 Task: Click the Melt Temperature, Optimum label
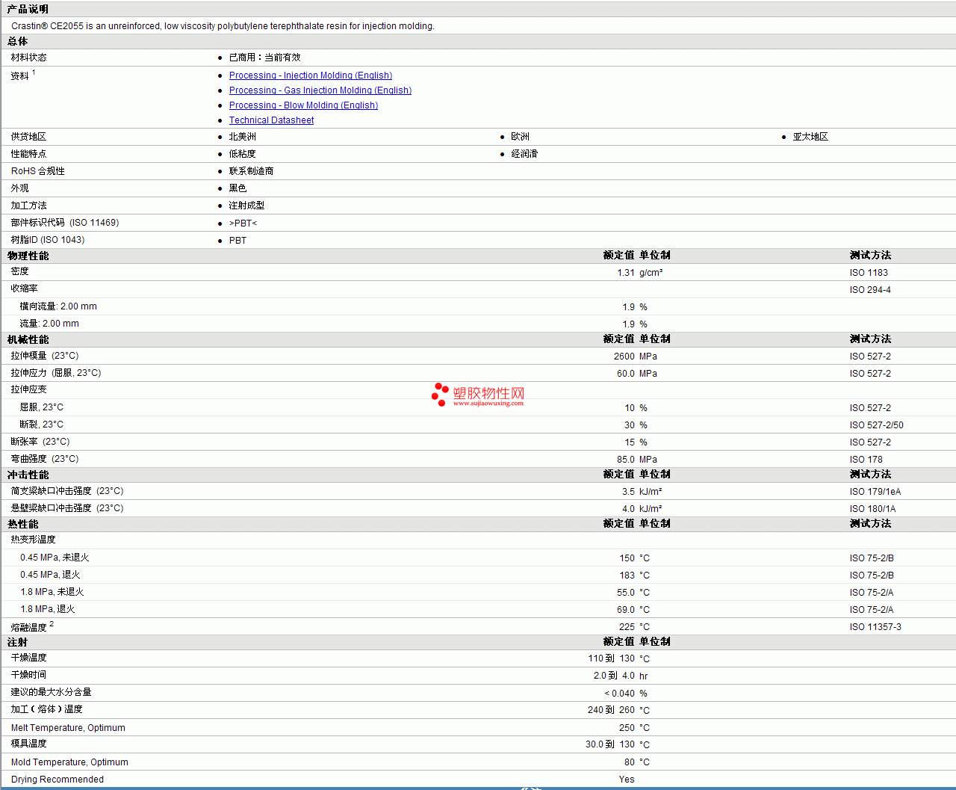point(68,728)
